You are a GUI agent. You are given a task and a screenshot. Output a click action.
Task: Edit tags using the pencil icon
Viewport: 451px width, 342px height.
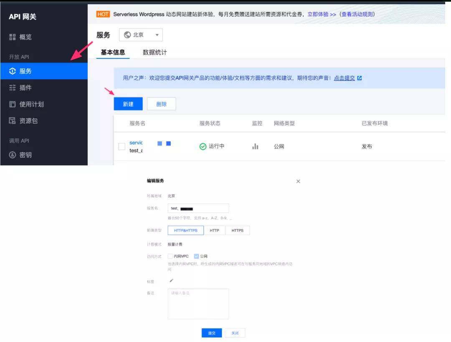click(x=171, y=281)
